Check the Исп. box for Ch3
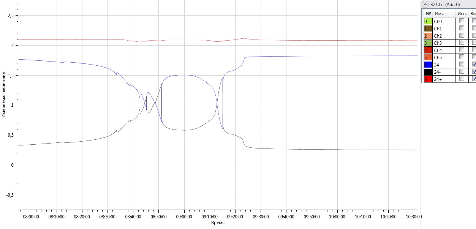Screen dimensions: 476x229 pyautogui.click(x=462, y=43)
